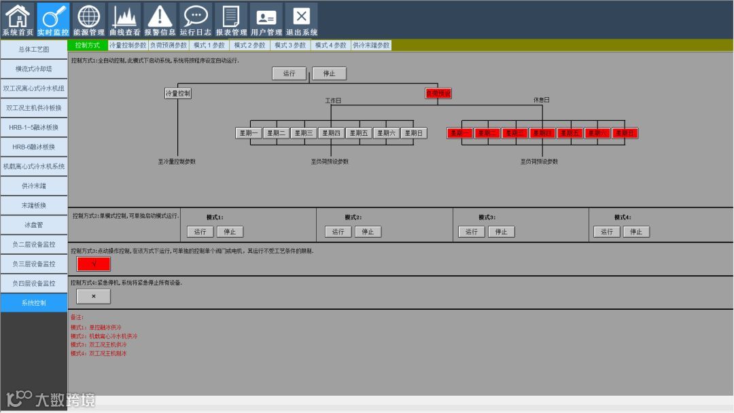The image size is (734, 413).
Task: Toggle red rest-day 星期一 button
Action: [459, 133]
